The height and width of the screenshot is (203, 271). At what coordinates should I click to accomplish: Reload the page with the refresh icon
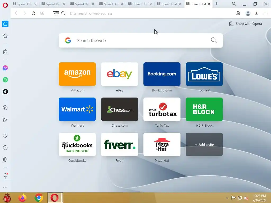pos(34,13)
